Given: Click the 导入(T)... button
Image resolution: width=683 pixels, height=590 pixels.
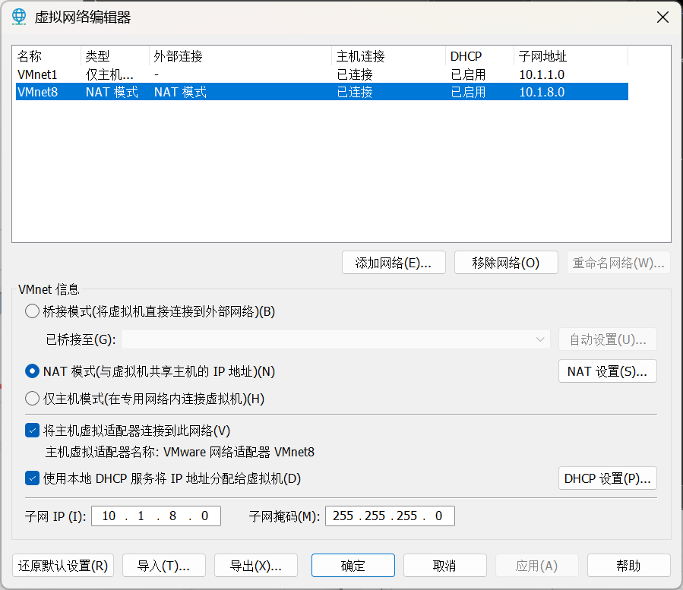Looking at the screenshot, I should tap(164, 566).
